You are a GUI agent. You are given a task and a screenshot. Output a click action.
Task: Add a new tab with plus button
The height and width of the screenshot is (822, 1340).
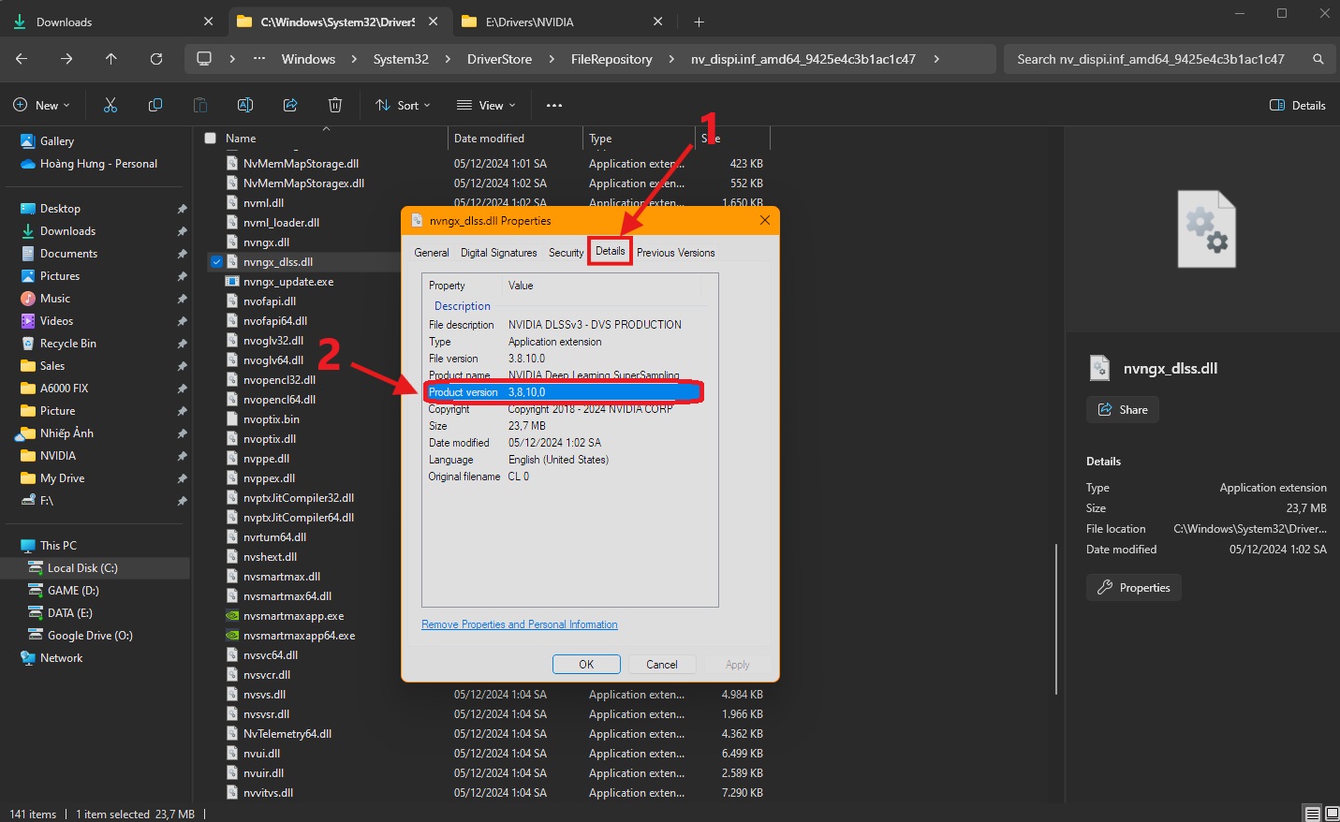[699, 22]
